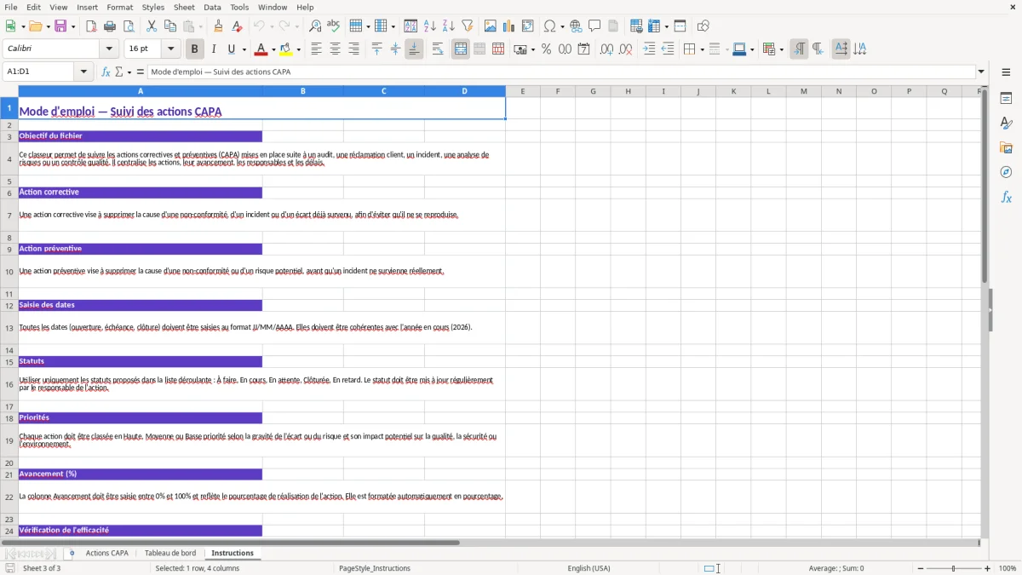This screenshot has width=1022, height=575.
Task: Open Print Preview
Action: coord(129,26)
